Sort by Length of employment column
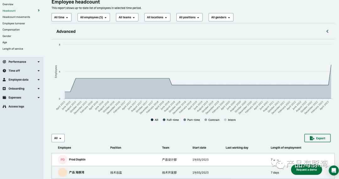339x179 pixels. (x=286, y=148)
